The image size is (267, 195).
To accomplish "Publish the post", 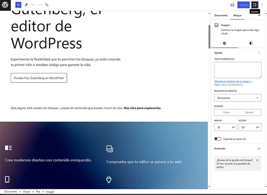I will pos(243,5).
